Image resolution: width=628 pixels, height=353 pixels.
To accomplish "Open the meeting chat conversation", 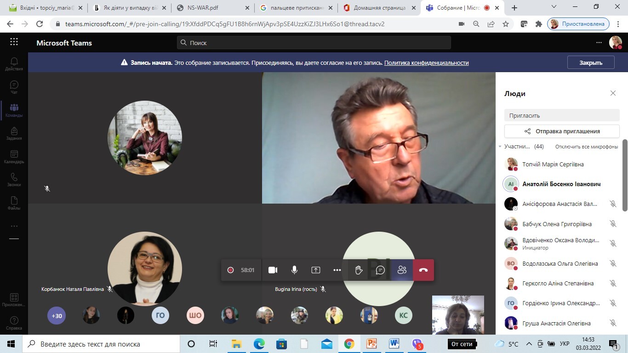I will coord(380,270).
